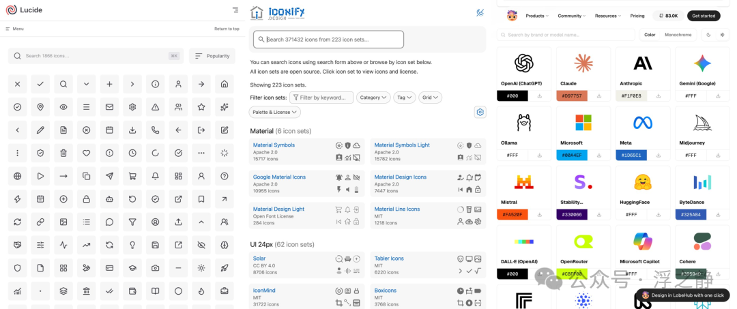Open the Lucide Menu toggle

pyautogui.click(x=14, y=29)
